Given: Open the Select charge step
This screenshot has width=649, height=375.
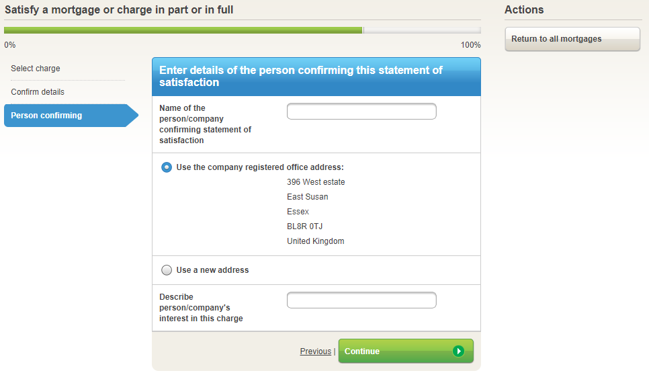Looking at the screenshot, I should click(36, 69).
